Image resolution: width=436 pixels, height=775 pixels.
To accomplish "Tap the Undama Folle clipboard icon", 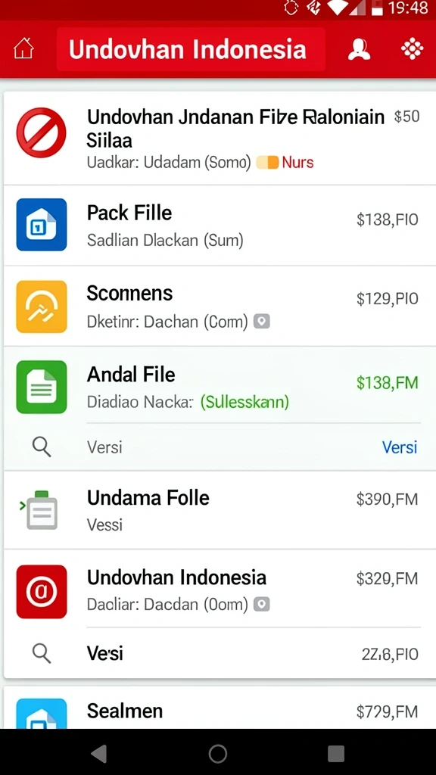I will pos(39,510).
